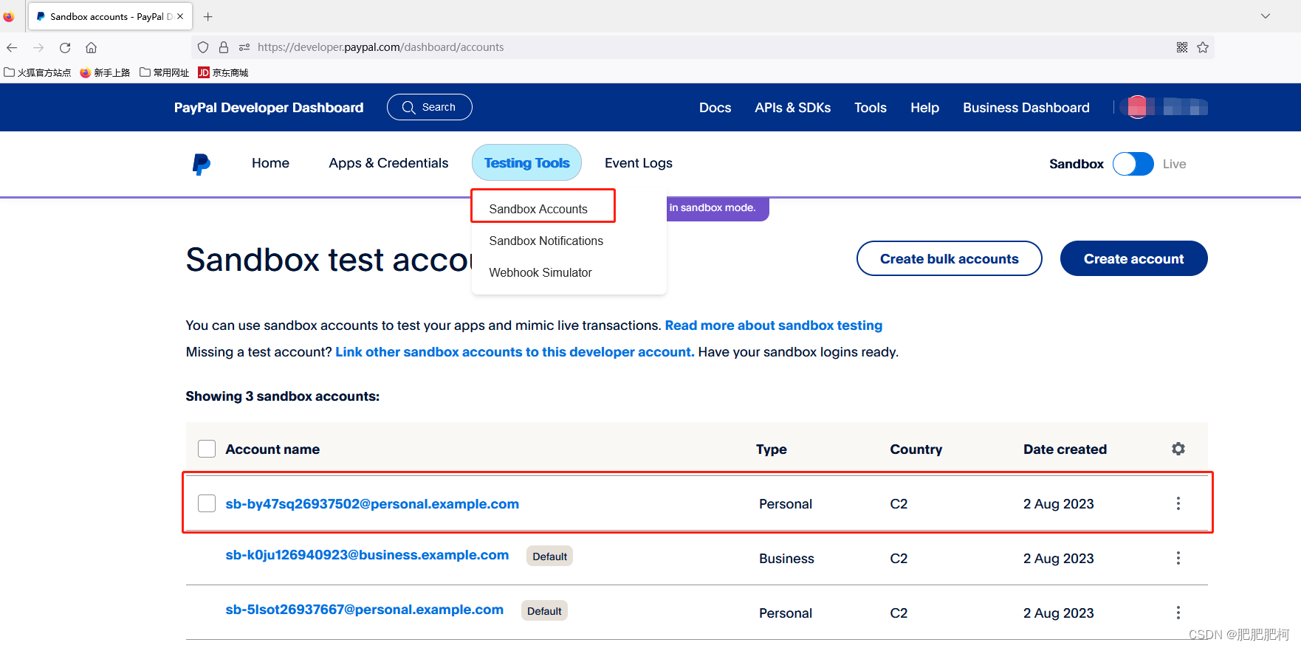Click the Type column header
This screenshot has width=1301, height=648.
[772, 449]
